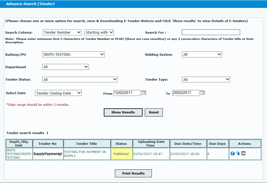Image resolution: width=267 pixels, height=183 pixels.
Task: Click the envelope mail icon in Actions
Action: pos(244,153)
